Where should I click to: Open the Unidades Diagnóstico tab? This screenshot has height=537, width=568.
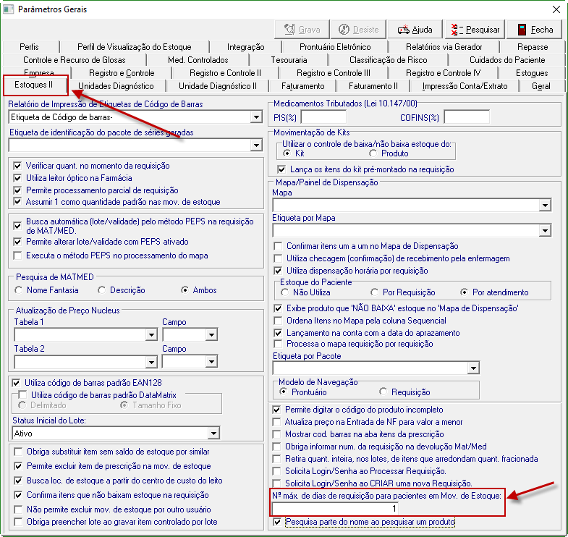tap(116, 86)
